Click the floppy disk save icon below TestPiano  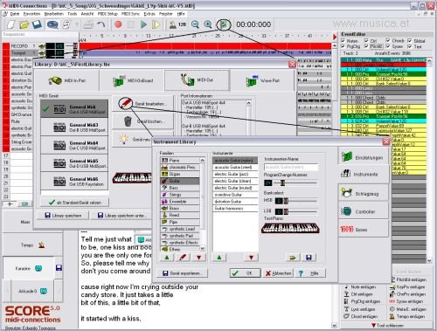[309, 258]
